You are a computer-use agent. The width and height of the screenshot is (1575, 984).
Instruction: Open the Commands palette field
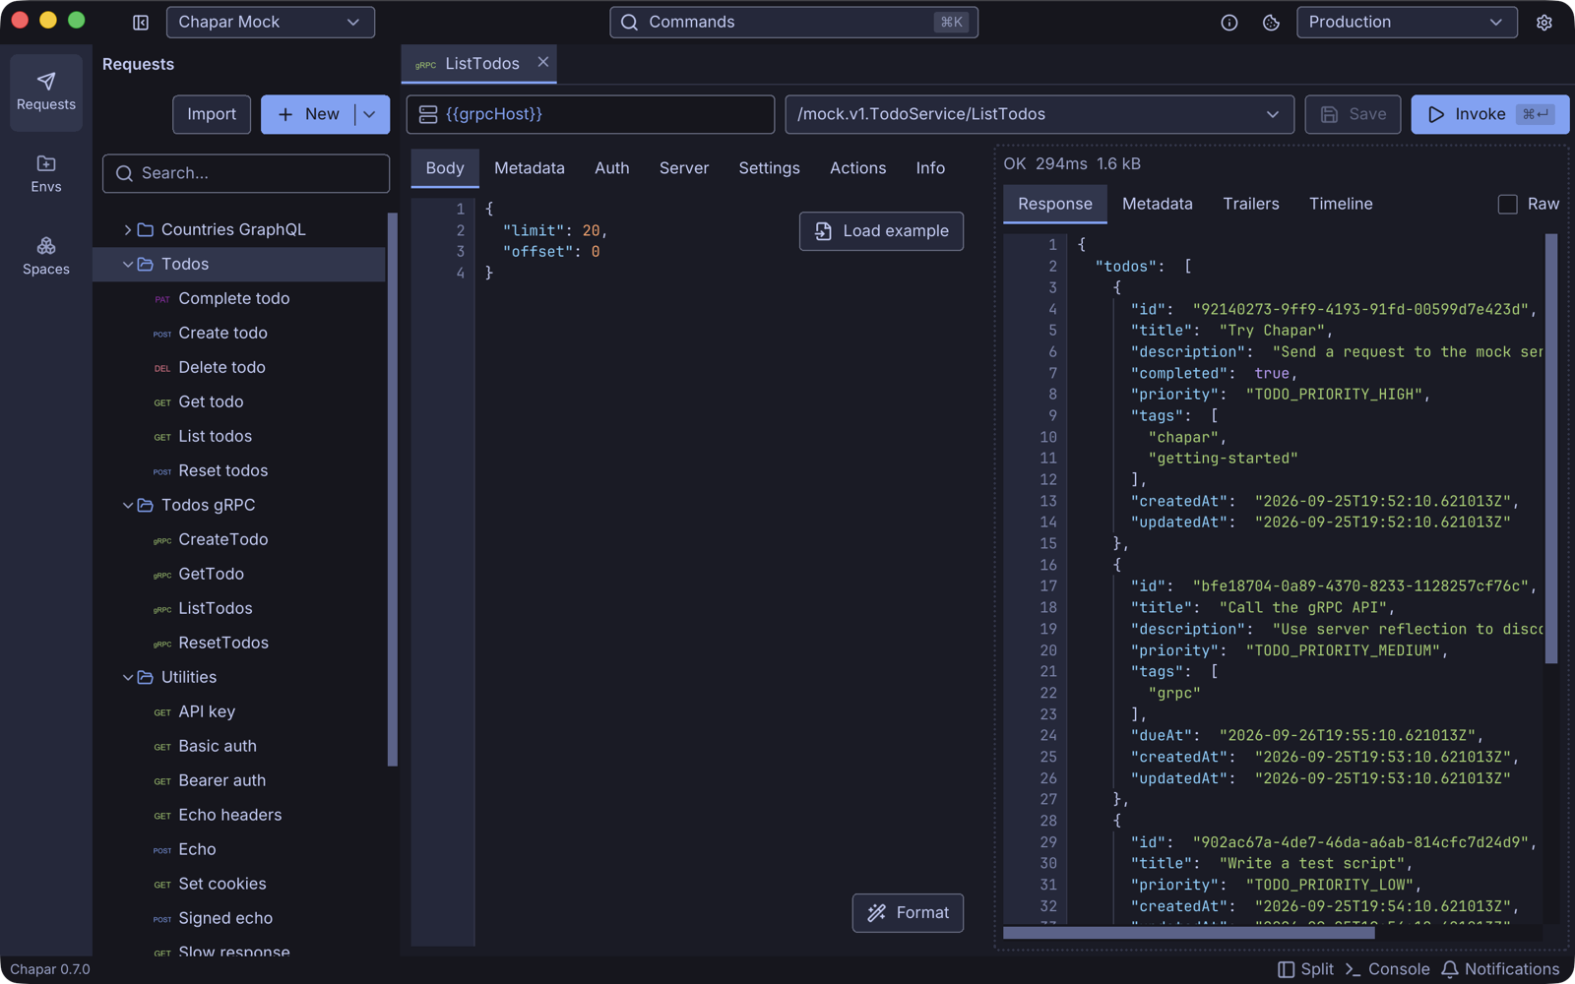coord(793,22)
